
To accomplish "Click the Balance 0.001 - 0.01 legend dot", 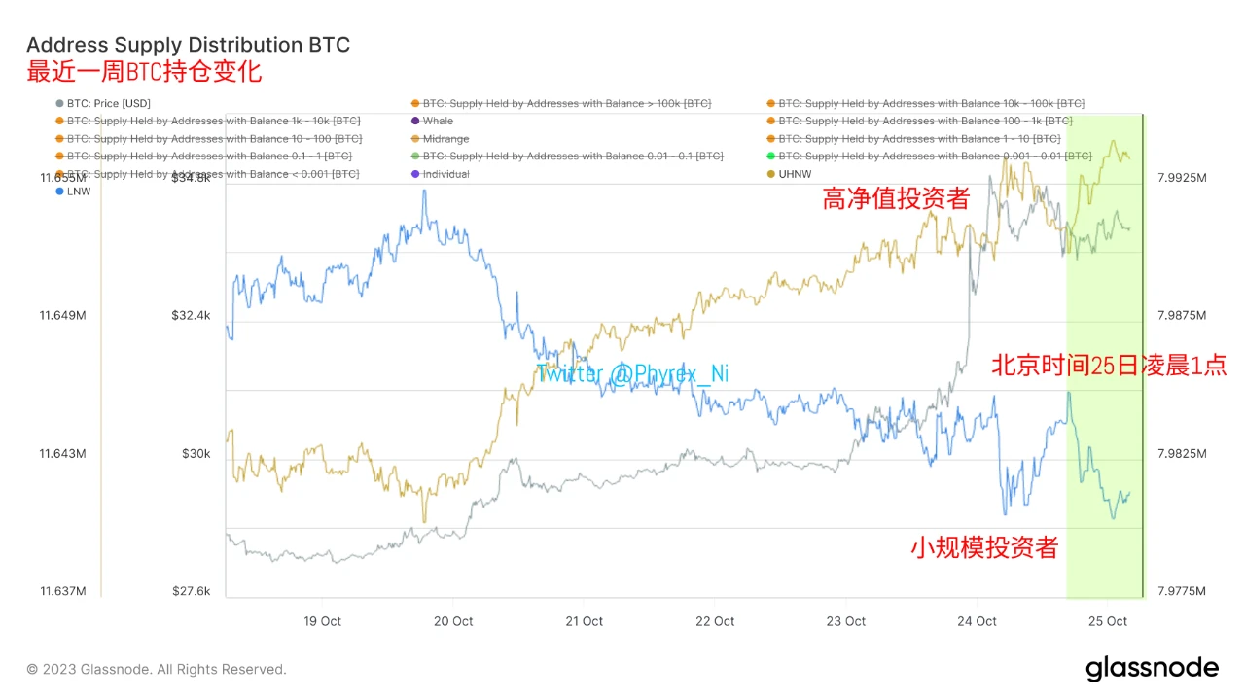I will pos(770,157).
